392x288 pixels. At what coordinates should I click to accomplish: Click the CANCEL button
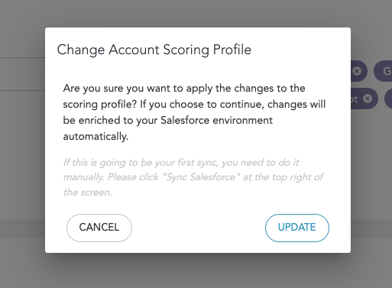click(99, 228)
